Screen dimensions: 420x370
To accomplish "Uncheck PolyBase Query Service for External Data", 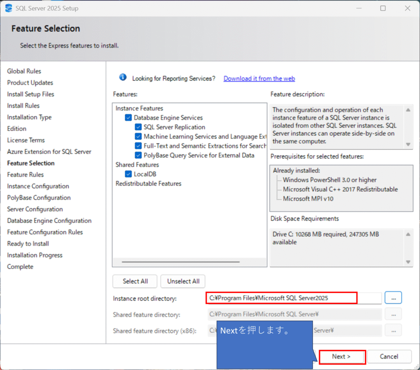I will 138,155.
